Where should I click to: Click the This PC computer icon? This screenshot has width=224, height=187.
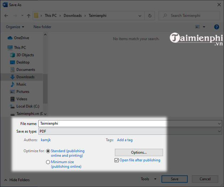click(10, 48)
